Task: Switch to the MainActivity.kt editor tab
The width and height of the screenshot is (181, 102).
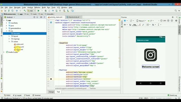Action: tap(74, 17)
